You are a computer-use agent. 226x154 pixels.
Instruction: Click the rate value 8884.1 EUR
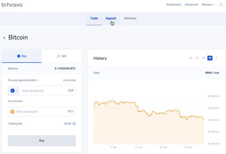coord(212,73)
